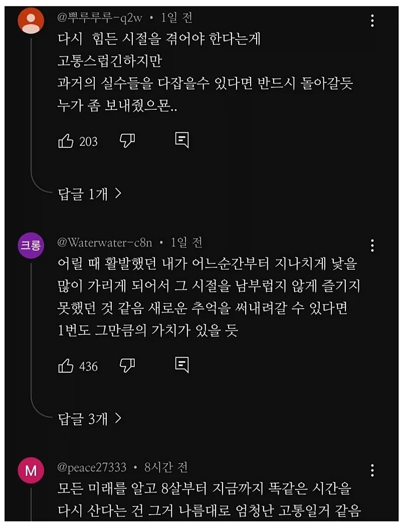Open more options for @Waterwater-c8n comment

click(372, 245)
